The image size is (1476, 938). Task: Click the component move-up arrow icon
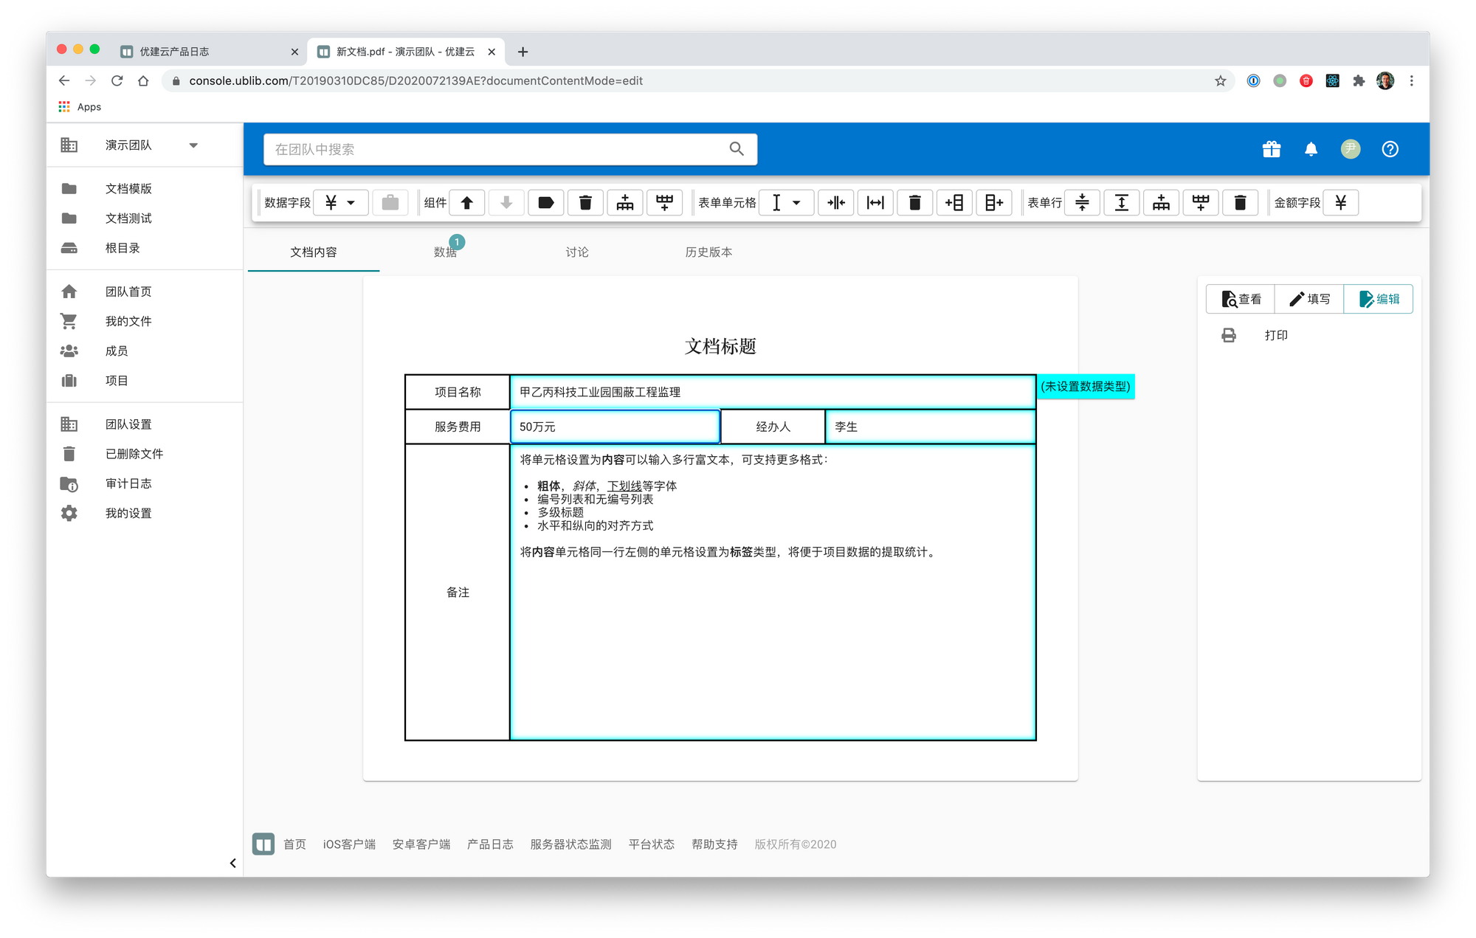[466, 202]
